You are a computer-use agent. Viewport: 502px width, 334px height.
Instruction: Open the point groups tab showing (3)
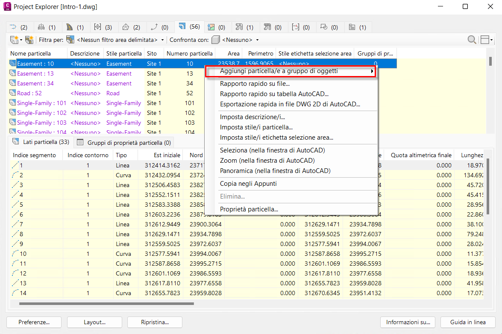click(x=103, y=27)
